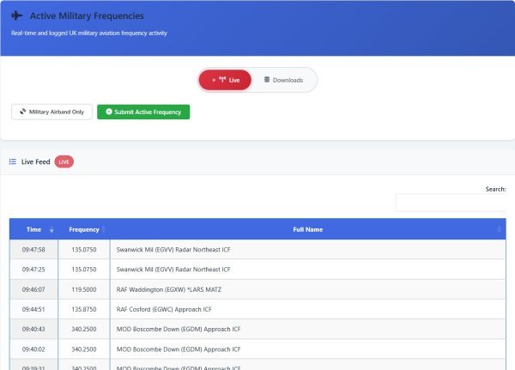Select the 09:40:43 time cell
The width and height of the screenshot is (515, 370).
coord(33,329)
